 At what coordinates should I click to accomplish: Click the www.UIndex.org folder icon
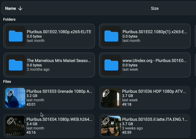[111, 65]
